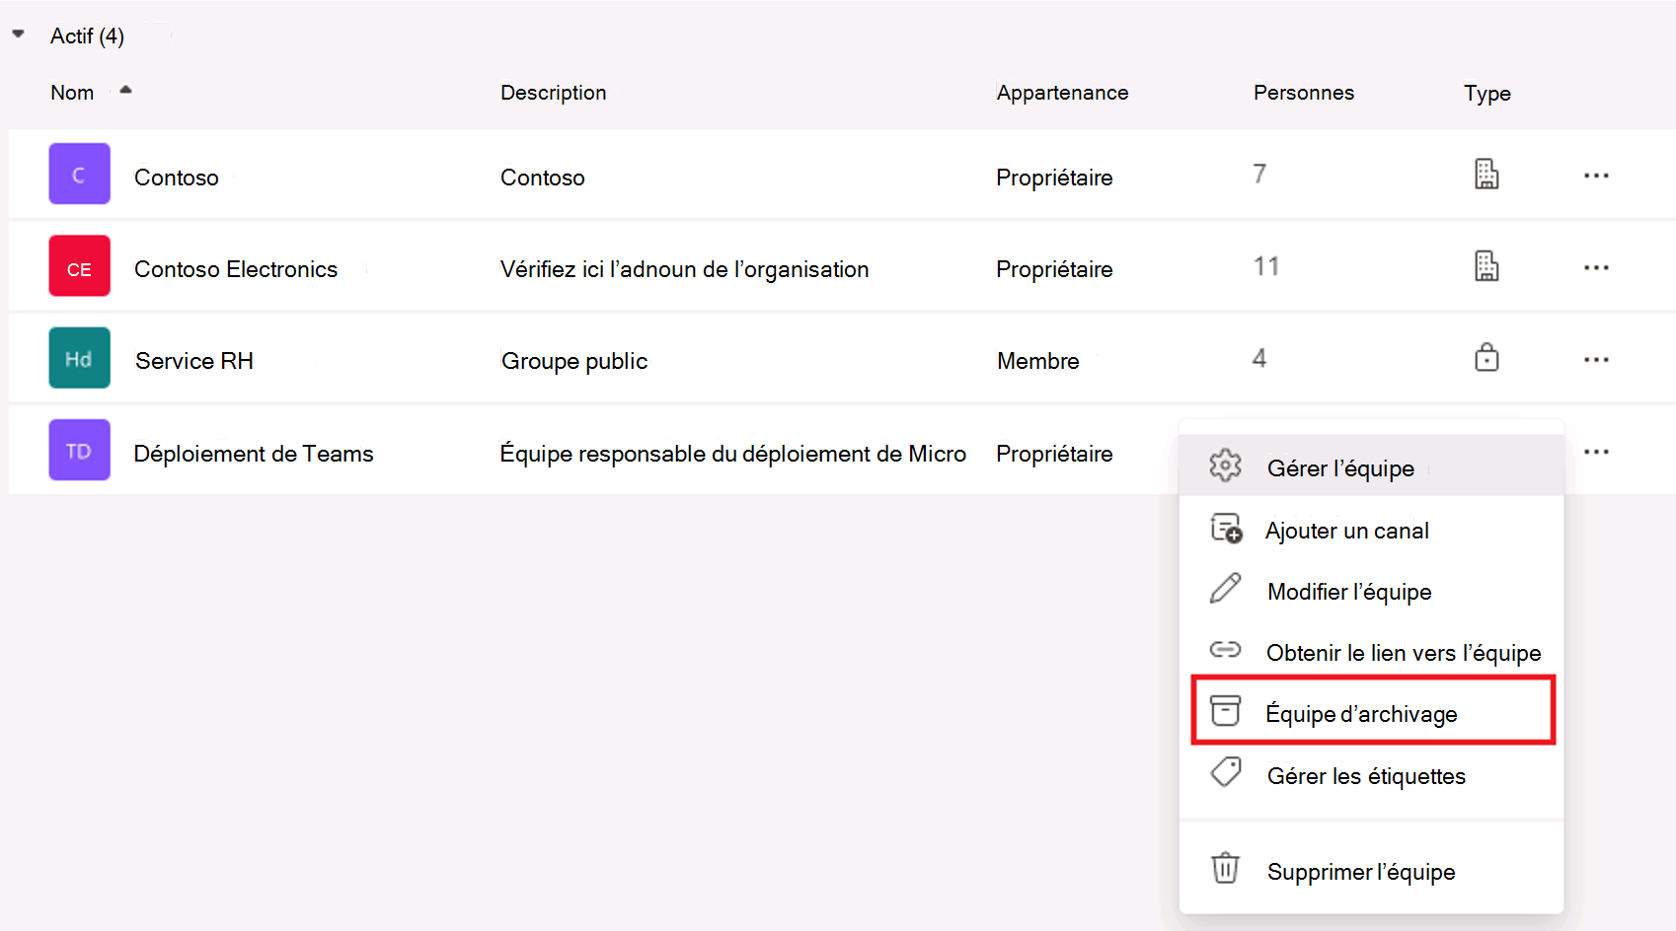Click the archive box icon
Image resolution: width=1676 pixels, height=931 pixels.
pos(1225,709)
